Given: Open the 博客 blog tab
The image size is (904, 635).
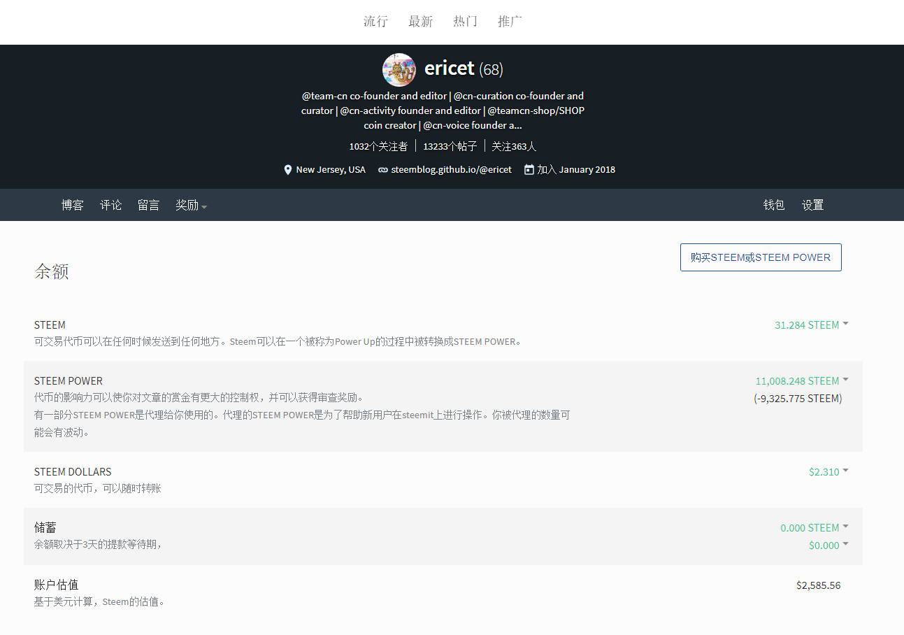Looking at the screenshot, I should (x=73, y=205).
